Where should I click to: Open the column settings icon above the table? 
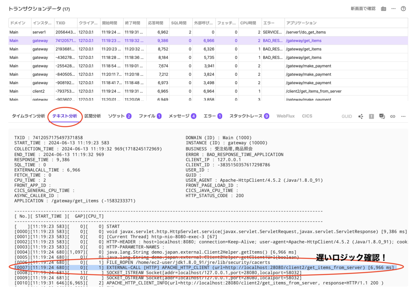383,9
